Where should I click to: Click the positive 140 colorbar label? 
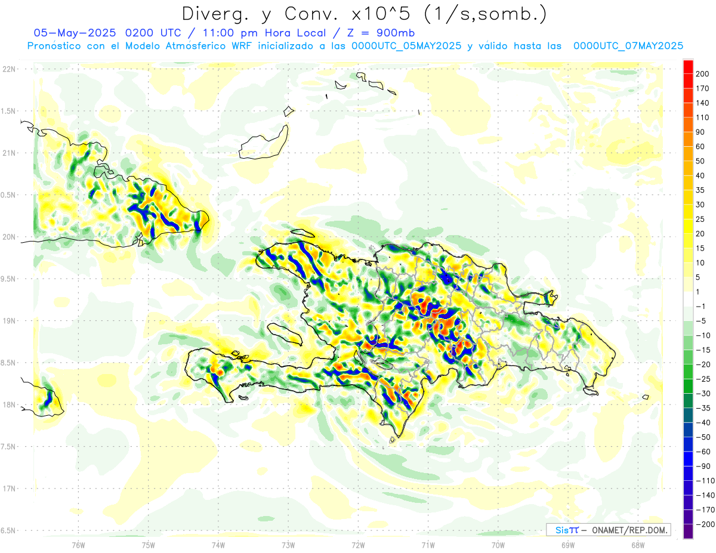click(x=702, y=103)
